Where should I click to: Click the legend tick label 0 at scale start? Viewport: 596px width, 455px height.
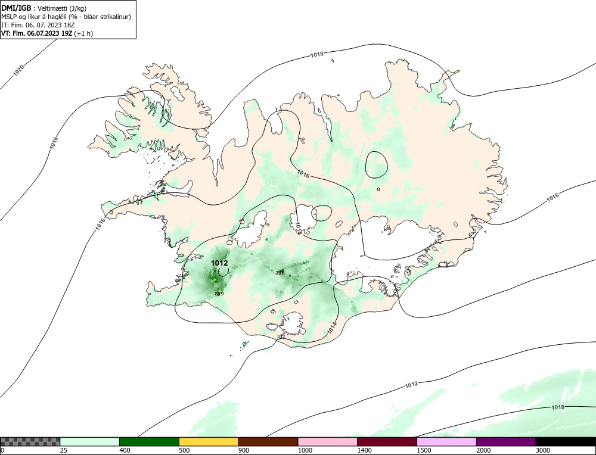tap(2, 450)
